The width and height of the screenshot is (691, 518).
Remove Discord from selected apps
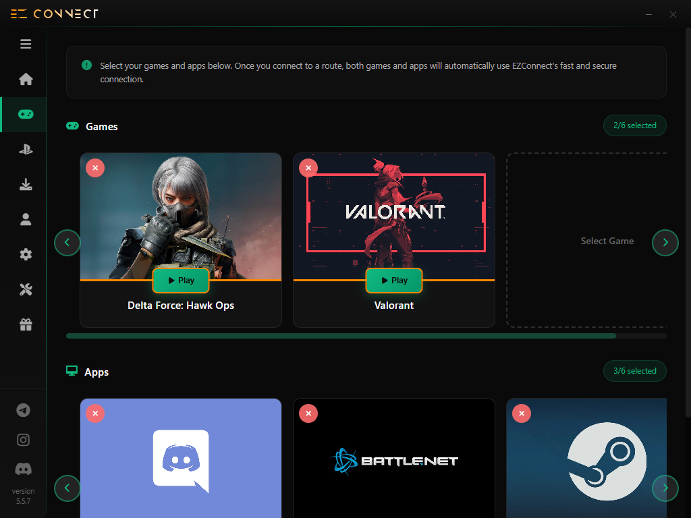point(95,413)
